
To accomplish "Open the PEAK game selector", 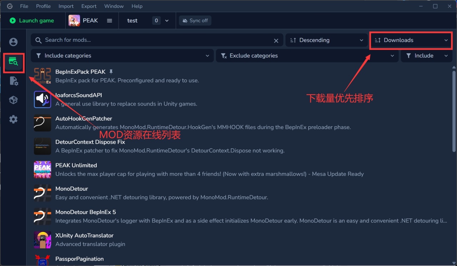I will [91, 21].
